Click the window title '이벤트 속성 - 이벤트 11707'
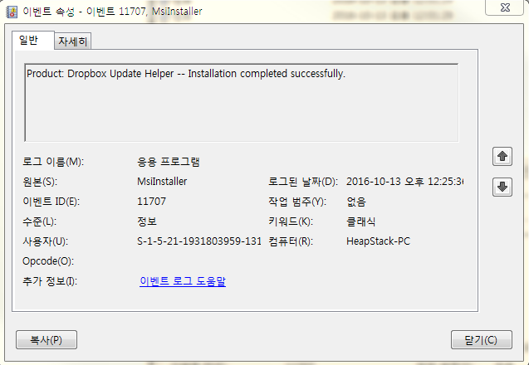Image resolution: width=529 pixels, height=365 pixels. pos(112,12)
